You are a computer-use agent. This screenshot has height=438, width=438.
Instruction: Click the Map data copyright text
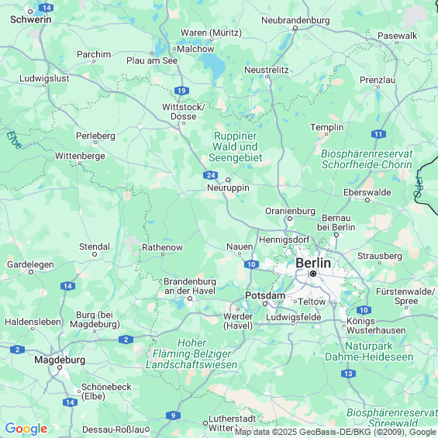tap(336, 432)
